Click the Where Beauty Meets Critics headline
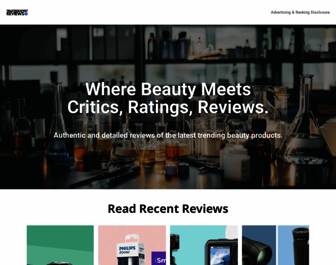The height and width of the screenshot is (265, 336). click(x=168, y=98)
